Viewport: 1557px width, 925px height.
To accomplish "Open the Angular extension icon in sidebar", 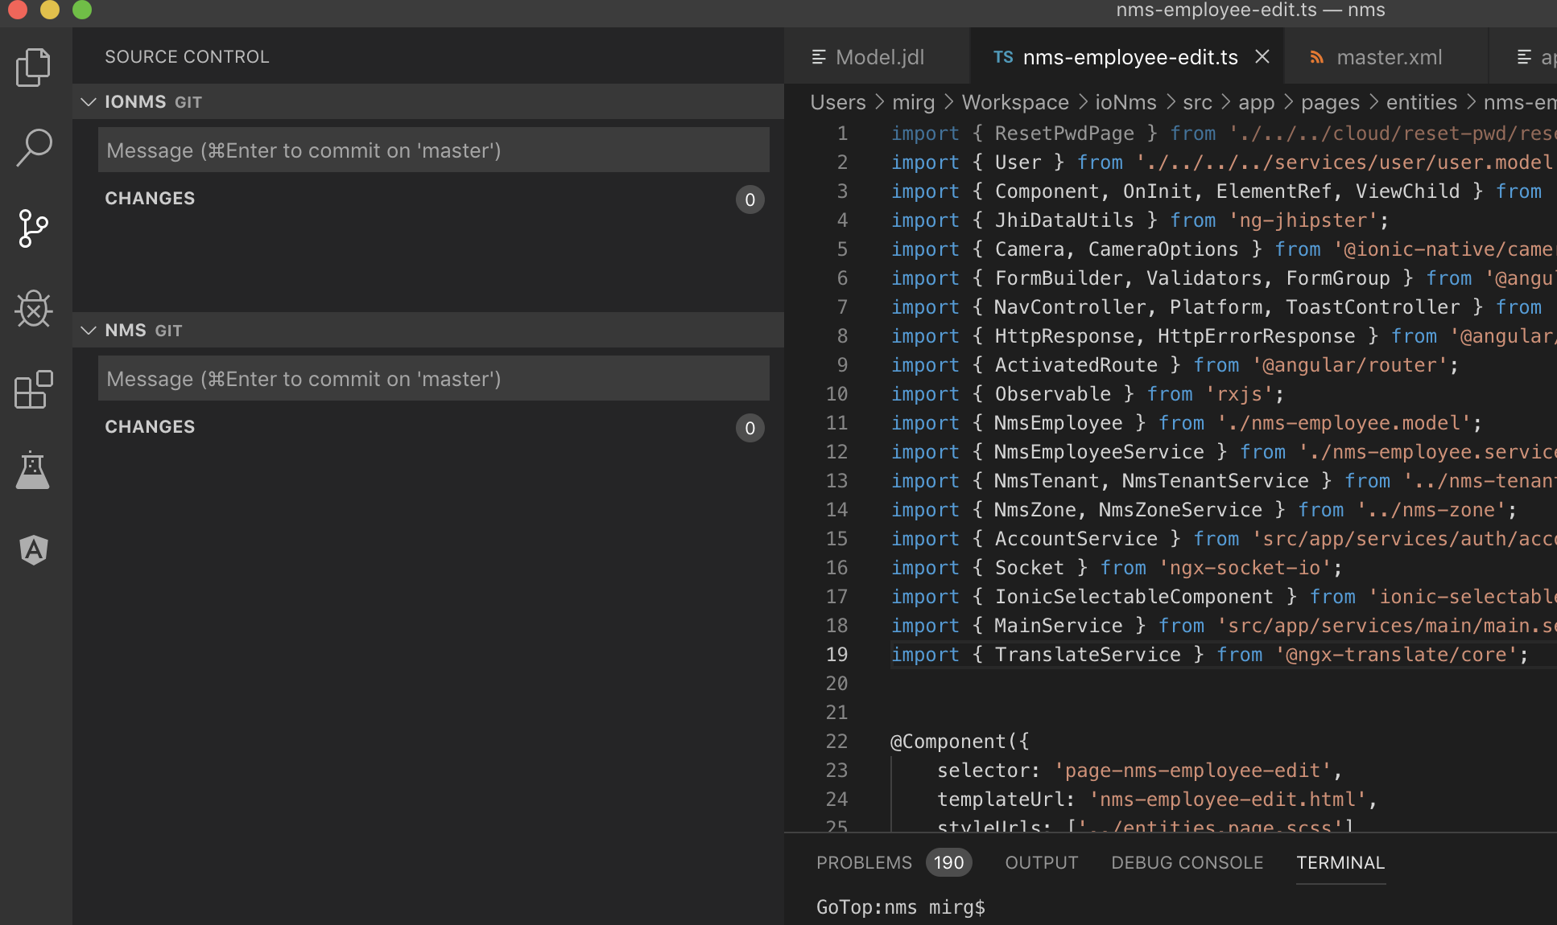I will pos(33,550).
